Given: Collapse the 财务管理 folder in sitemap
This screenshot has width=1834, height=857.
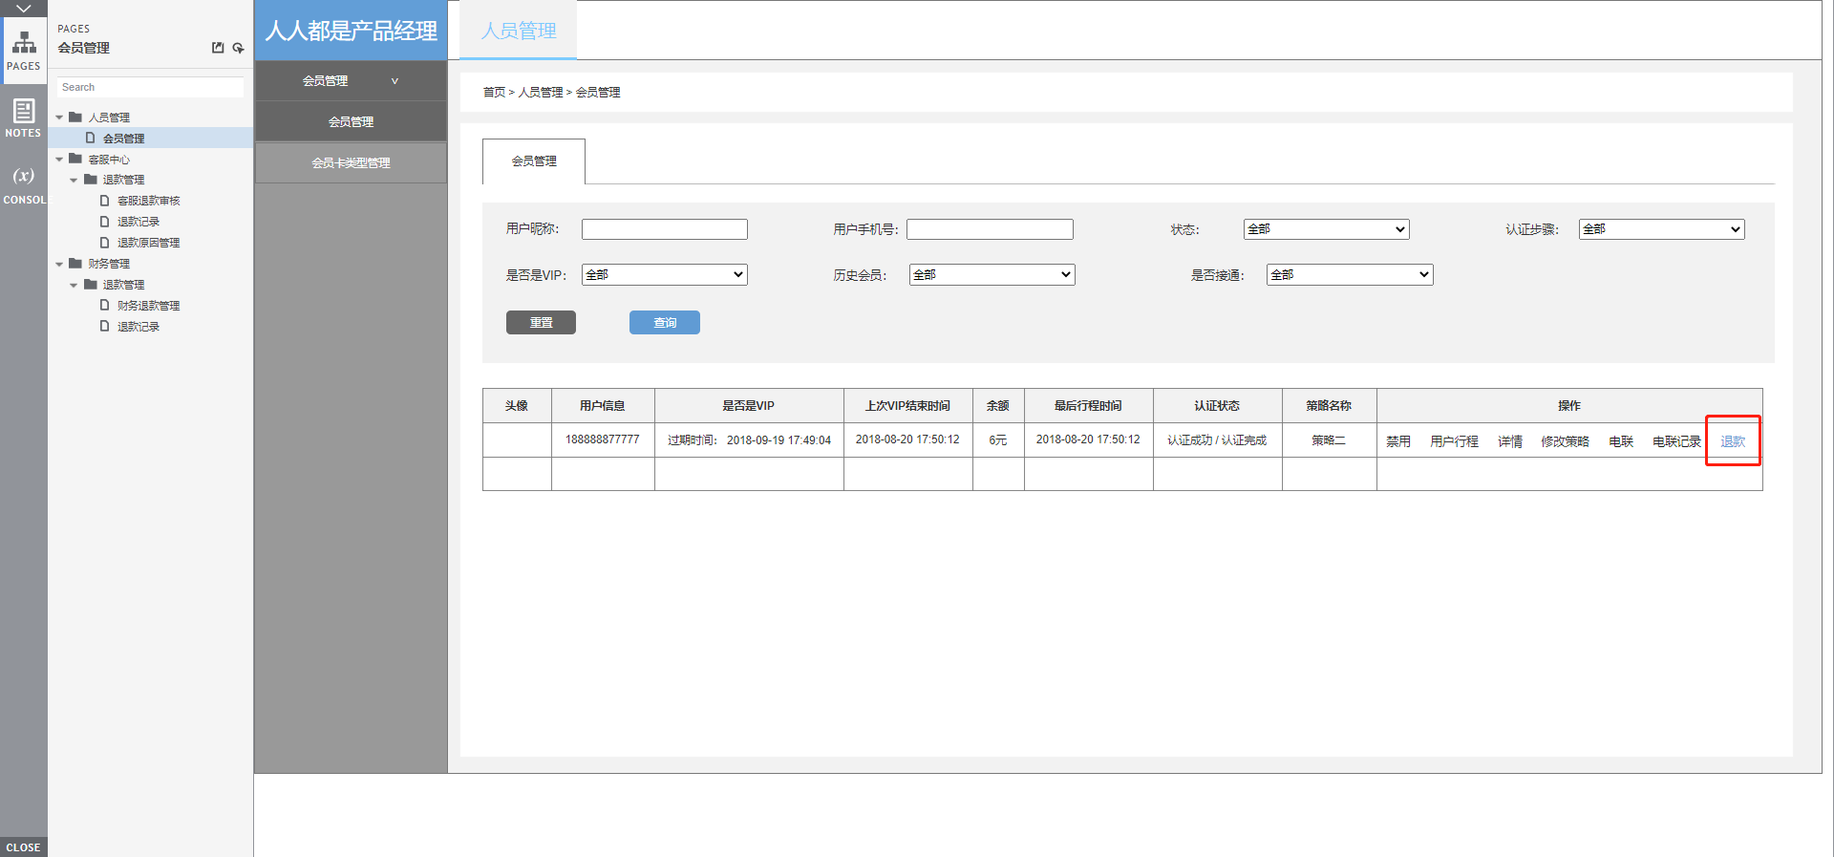Looking at the screenshot, I should click(59, 265).
